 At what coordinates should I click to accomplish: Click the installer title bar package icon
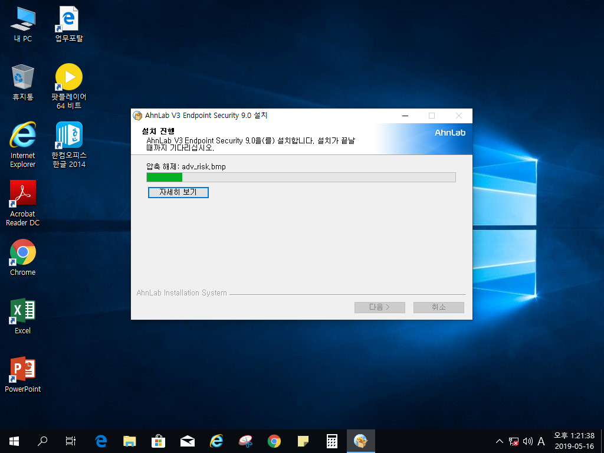[x=137, y=116]
